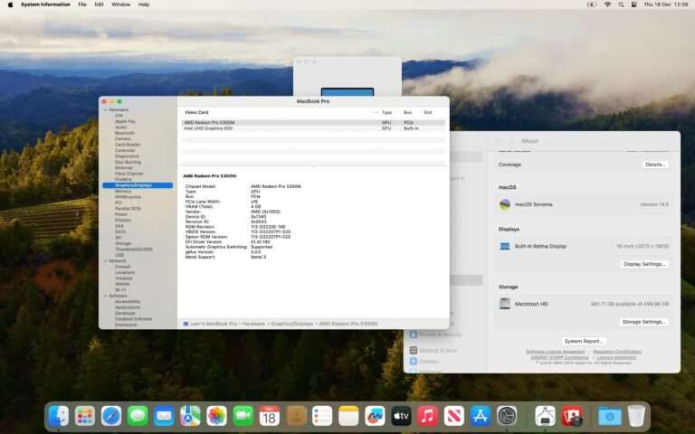Open the Regulatory Certification link
The image size is (695, 434).
(617, 352)
